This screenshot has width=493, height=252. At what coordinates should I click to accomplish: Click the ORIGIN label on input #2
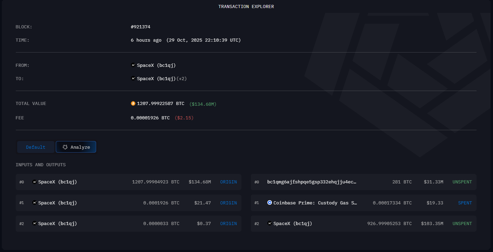pos(228,223)
